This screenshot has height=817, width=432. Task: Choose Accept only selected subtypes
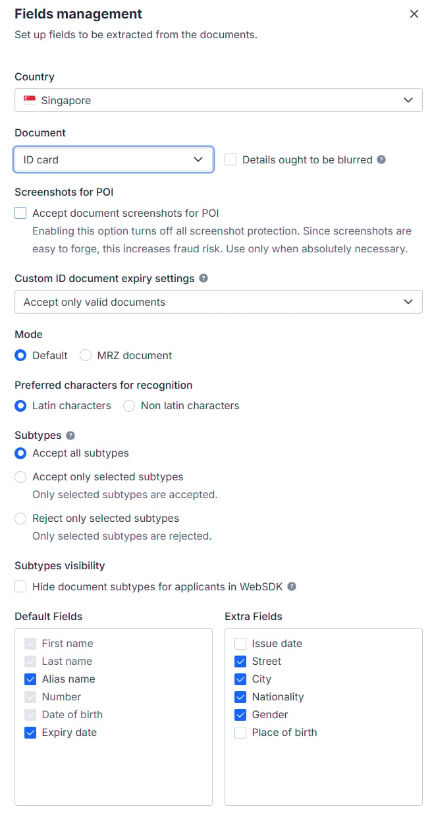(x=20, y=476)
